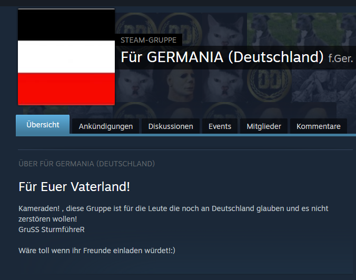Image resolution: width=356 pixels, height=280 pixels.
Task: Click the red stripe of the flag avatar
Action: click(66, 89)
